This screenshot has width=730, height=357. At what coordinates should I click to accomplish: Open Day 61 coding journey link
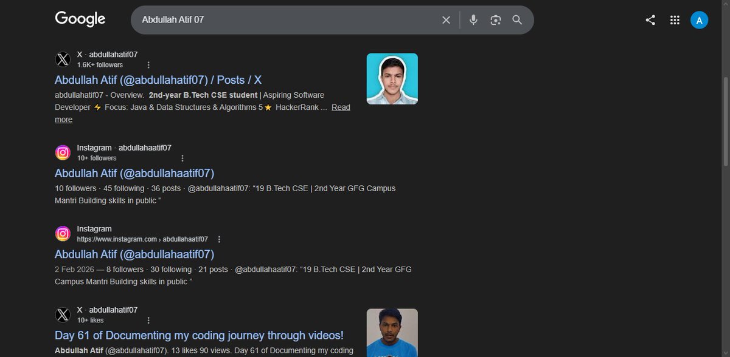(x=199, y=335)
